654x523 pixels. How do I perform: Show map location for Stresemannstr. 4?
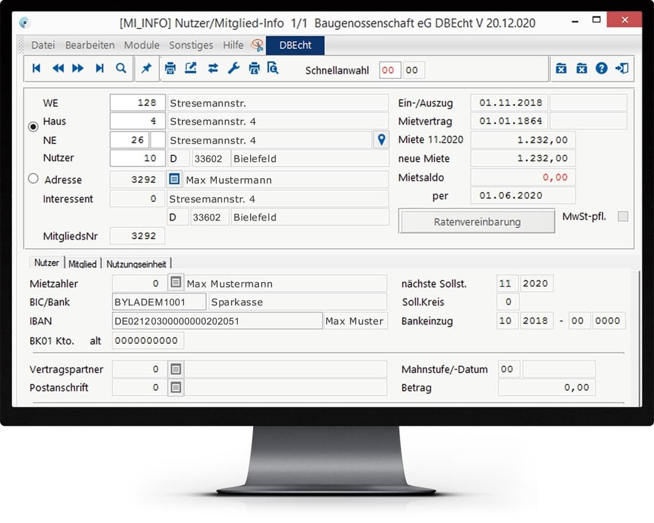(x=381, y=140)
